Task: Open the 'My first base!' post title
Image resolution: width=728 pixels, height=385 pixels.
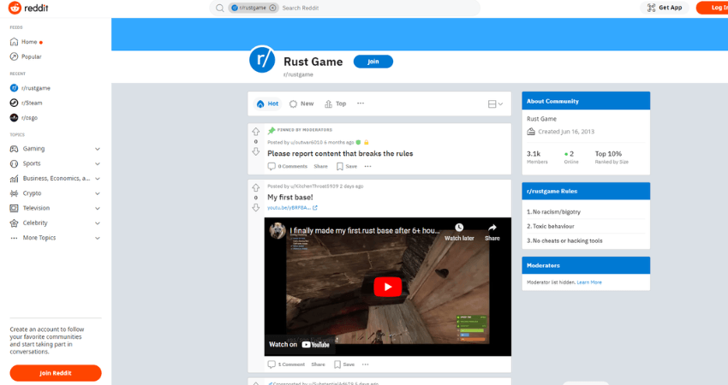Action: [290, 198]
